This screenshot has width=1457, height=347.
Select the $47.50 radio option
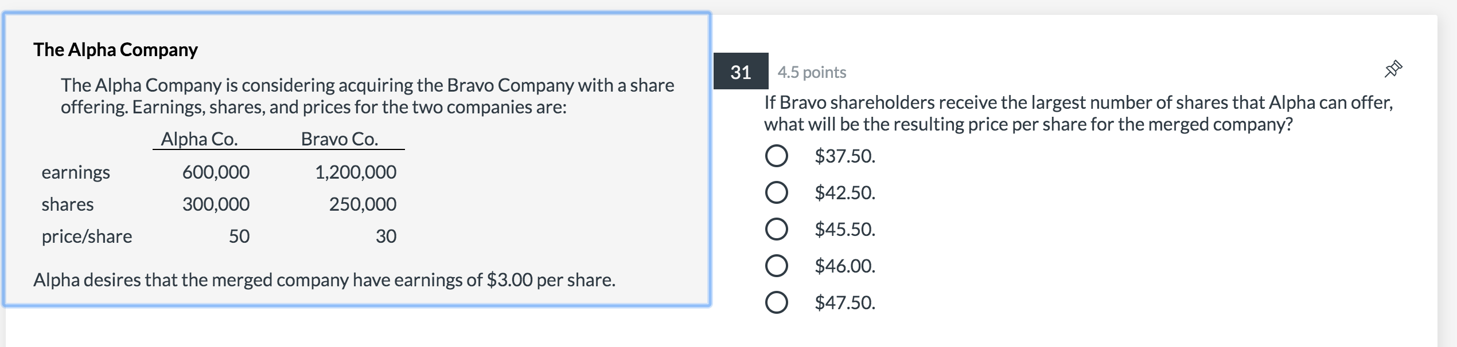click(x=776, y=302)
